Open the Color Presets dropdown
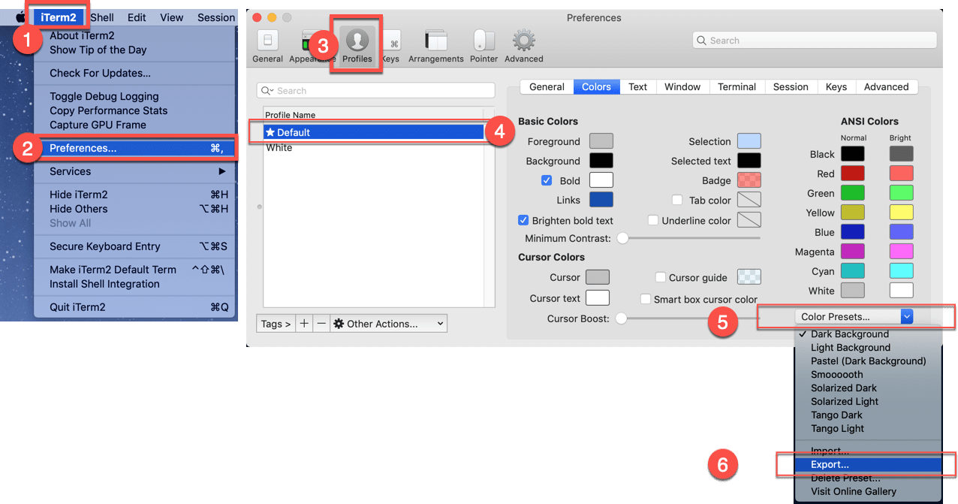The height and width of the screenshot is (504, 958). coord(854,316)
